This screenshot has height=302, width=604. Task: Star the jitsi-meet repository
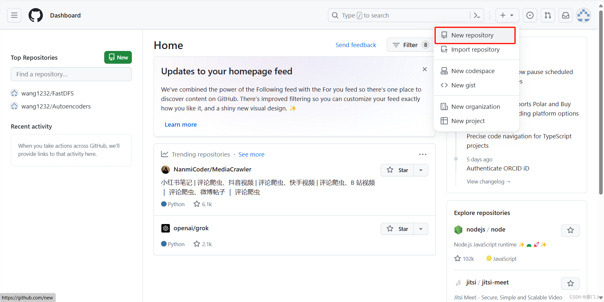[x=570, y=283]
